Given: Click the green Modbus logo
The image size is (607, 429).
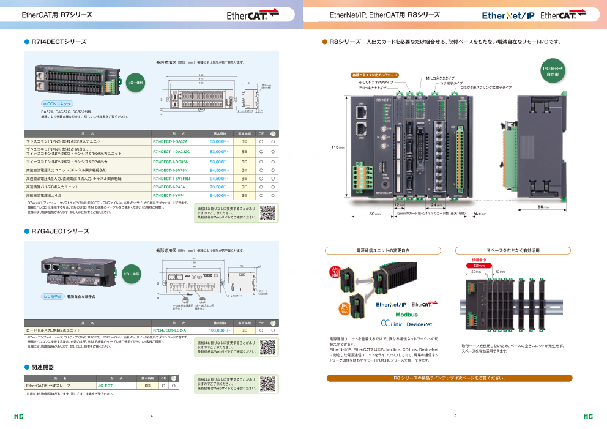Looking at the screenshot, I should pyautogui.click(x=406, y=315).
